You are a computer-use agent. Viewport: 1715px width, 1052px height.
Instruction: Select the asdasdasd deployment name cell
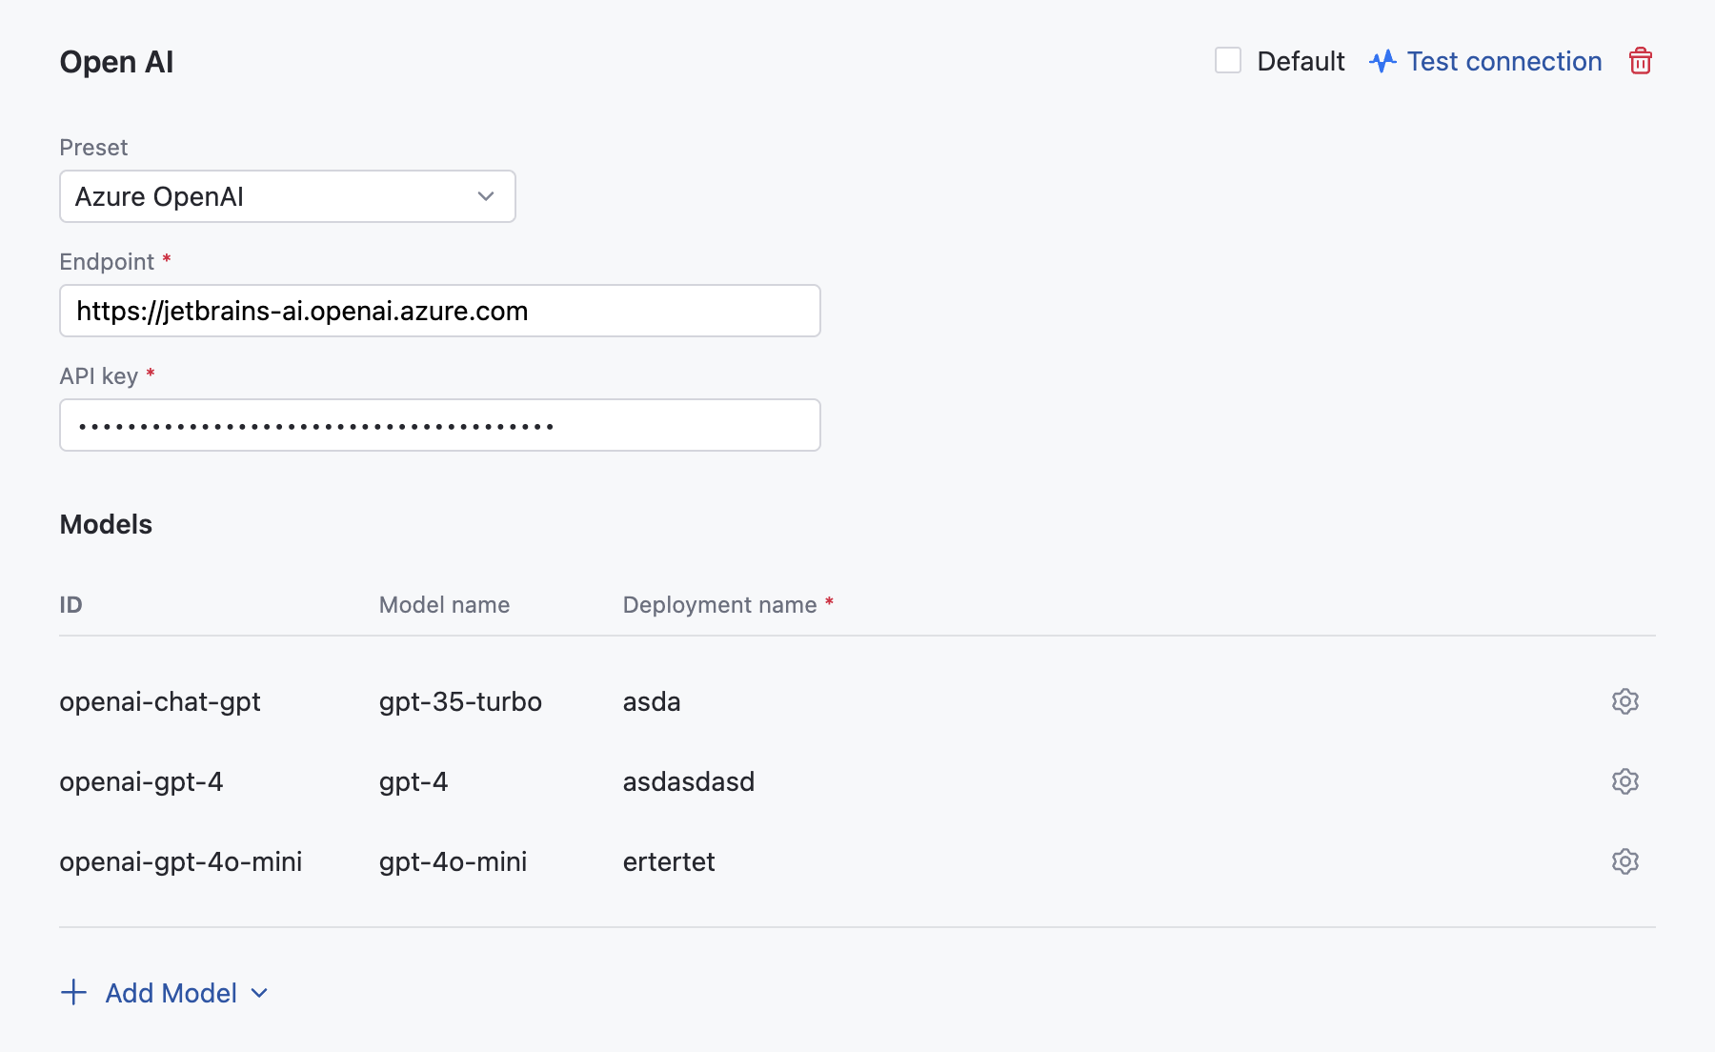[688, 781]
